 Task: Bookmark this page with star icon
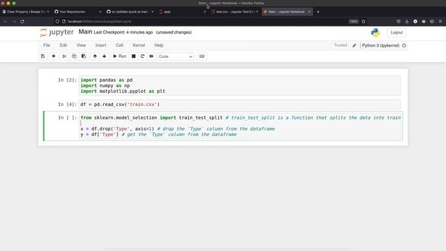[x=364, y=22]
